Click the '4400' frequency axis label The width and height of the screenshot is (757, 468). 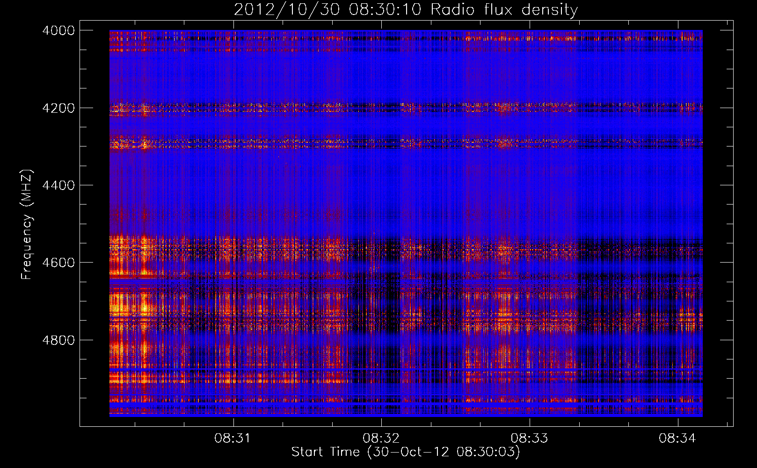(58, 185)
